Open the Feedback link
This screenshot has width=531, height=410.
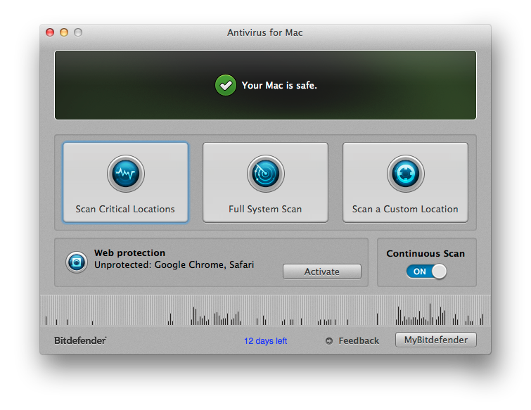[x=359, y=340]
